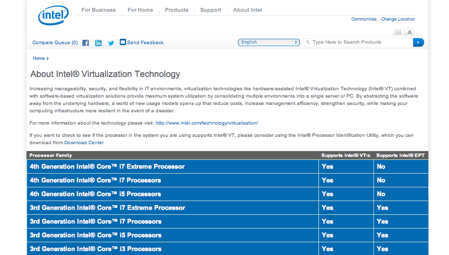The height and width of the screenshot is (255, 449).
Task: Click the blue search submit arrow
Action: [x=419, y=42]
